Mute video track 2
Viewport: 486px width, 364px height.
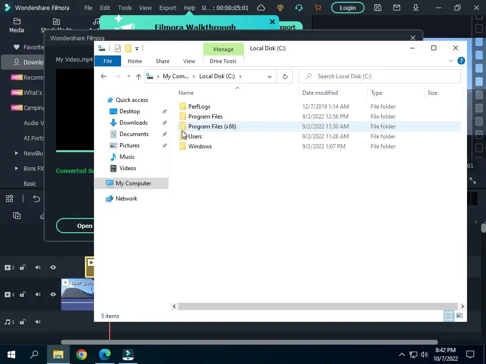[x=38, y=267]
